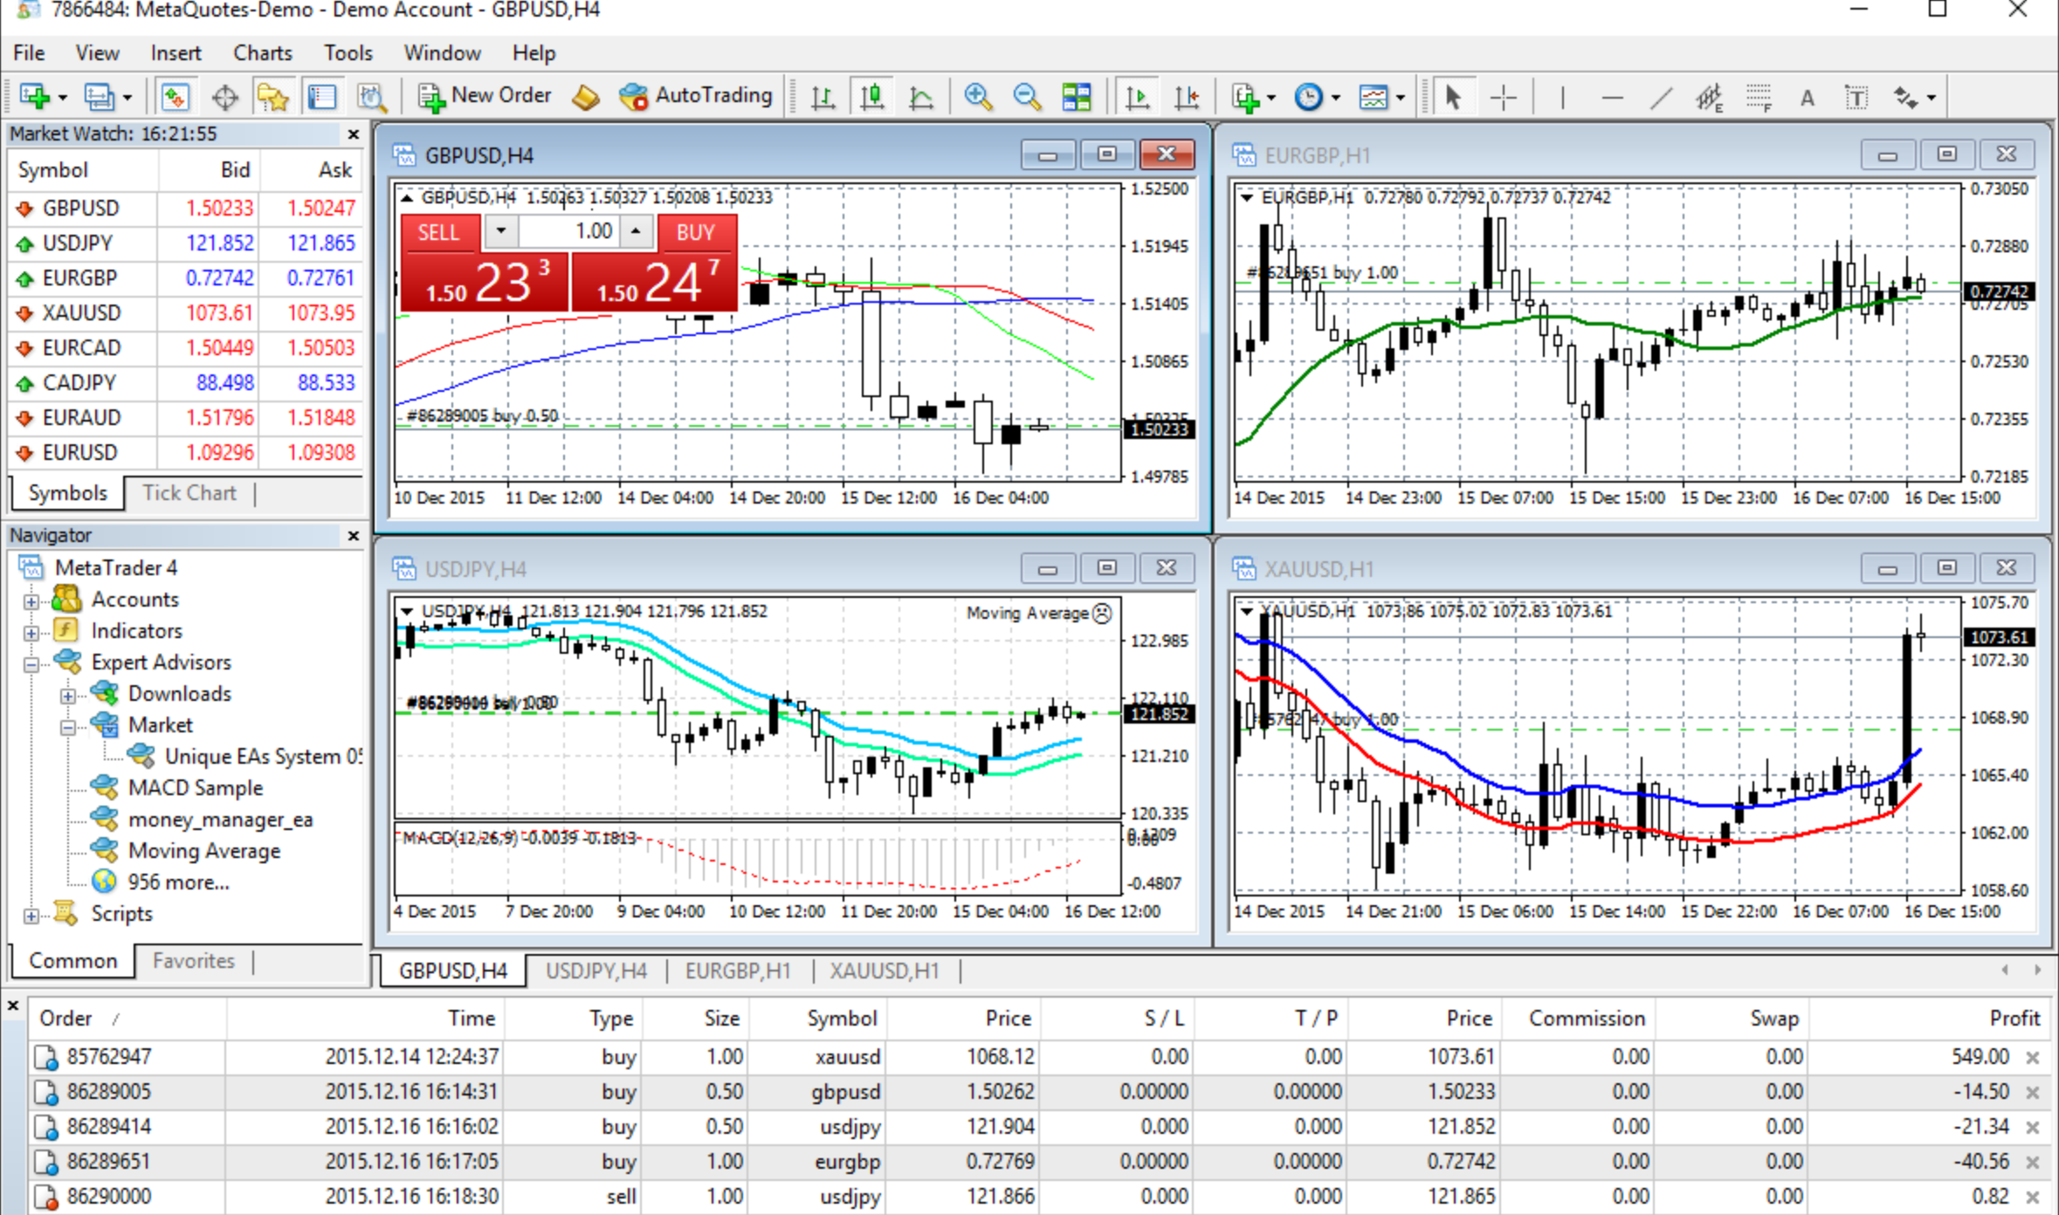Open the File menu
Viewport: 2059px width, 1215px height.
pyautogui.click(x=29, y=53)
